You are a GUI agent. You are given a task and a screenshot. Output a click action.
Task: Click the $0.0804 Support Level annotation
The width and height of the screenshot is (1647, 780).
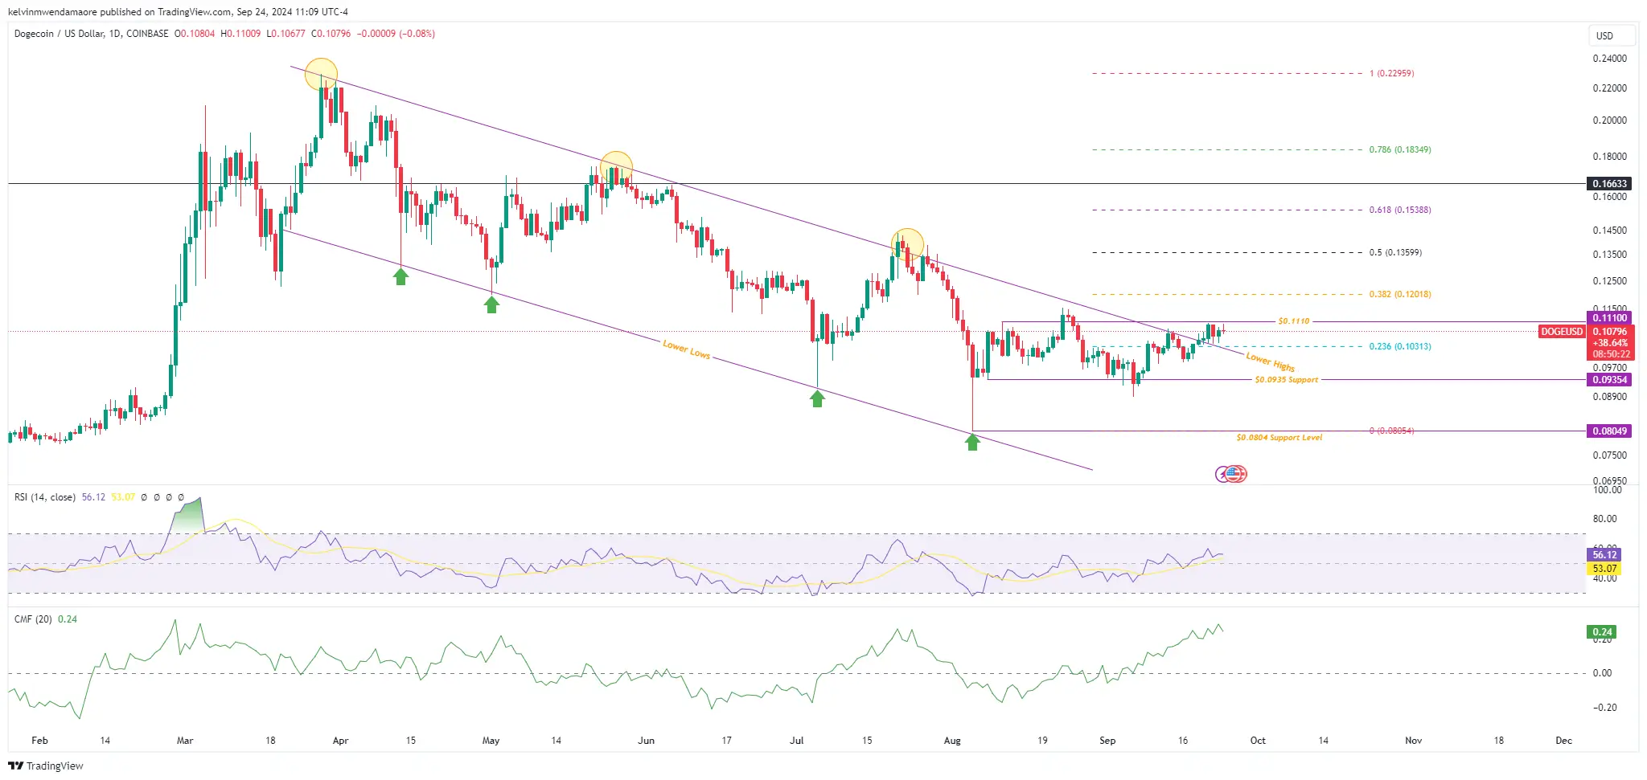pos(1279,438)
